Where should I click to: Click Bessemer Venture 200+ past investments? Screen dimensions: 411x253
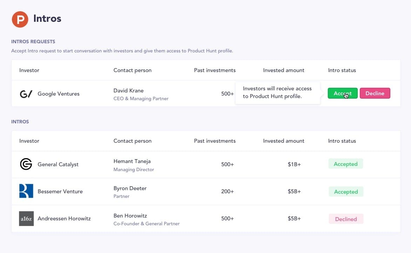(x=227, y=192)
